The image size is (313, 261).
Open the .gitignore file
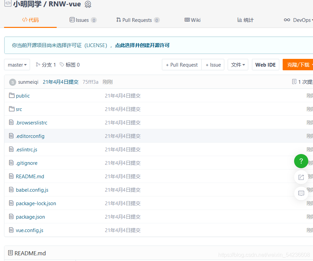pyautogui.click(x=27, y=163)
